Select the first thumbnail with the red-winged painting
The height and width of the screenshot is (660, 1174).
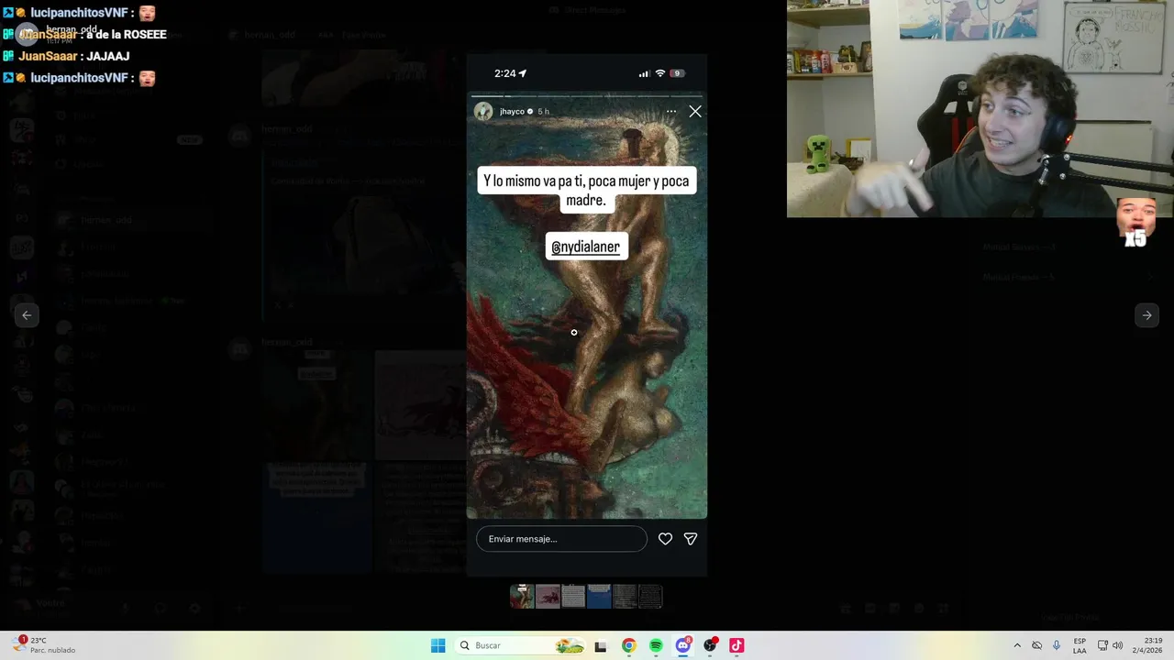click(522, 597)
